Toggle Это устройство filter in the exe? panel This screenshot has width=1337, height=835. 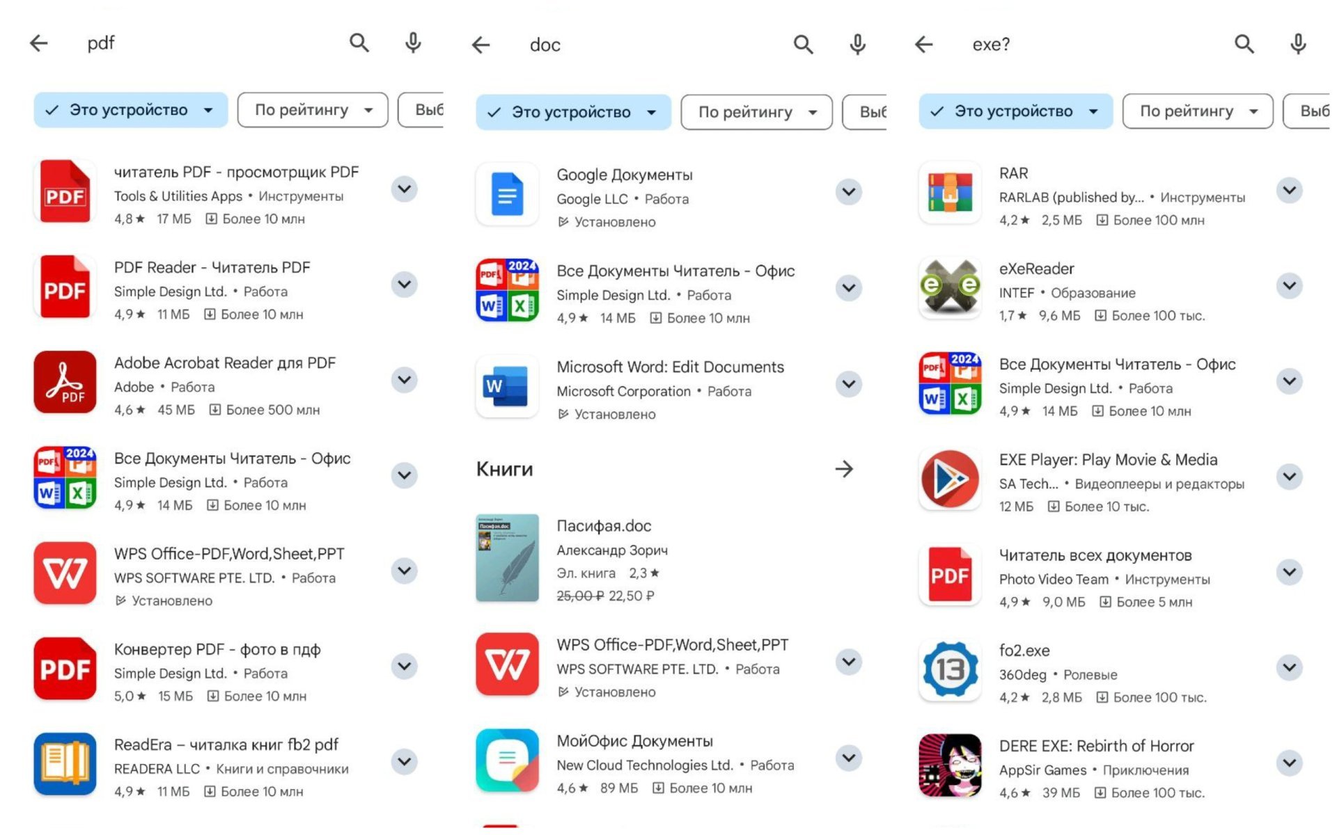point(1016,111)
